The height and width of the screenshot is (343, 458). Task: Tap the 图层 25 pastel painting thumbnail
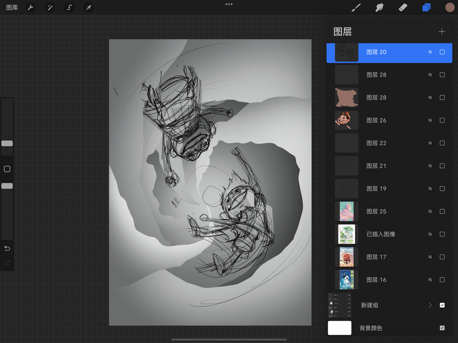(x=346, y=211)
